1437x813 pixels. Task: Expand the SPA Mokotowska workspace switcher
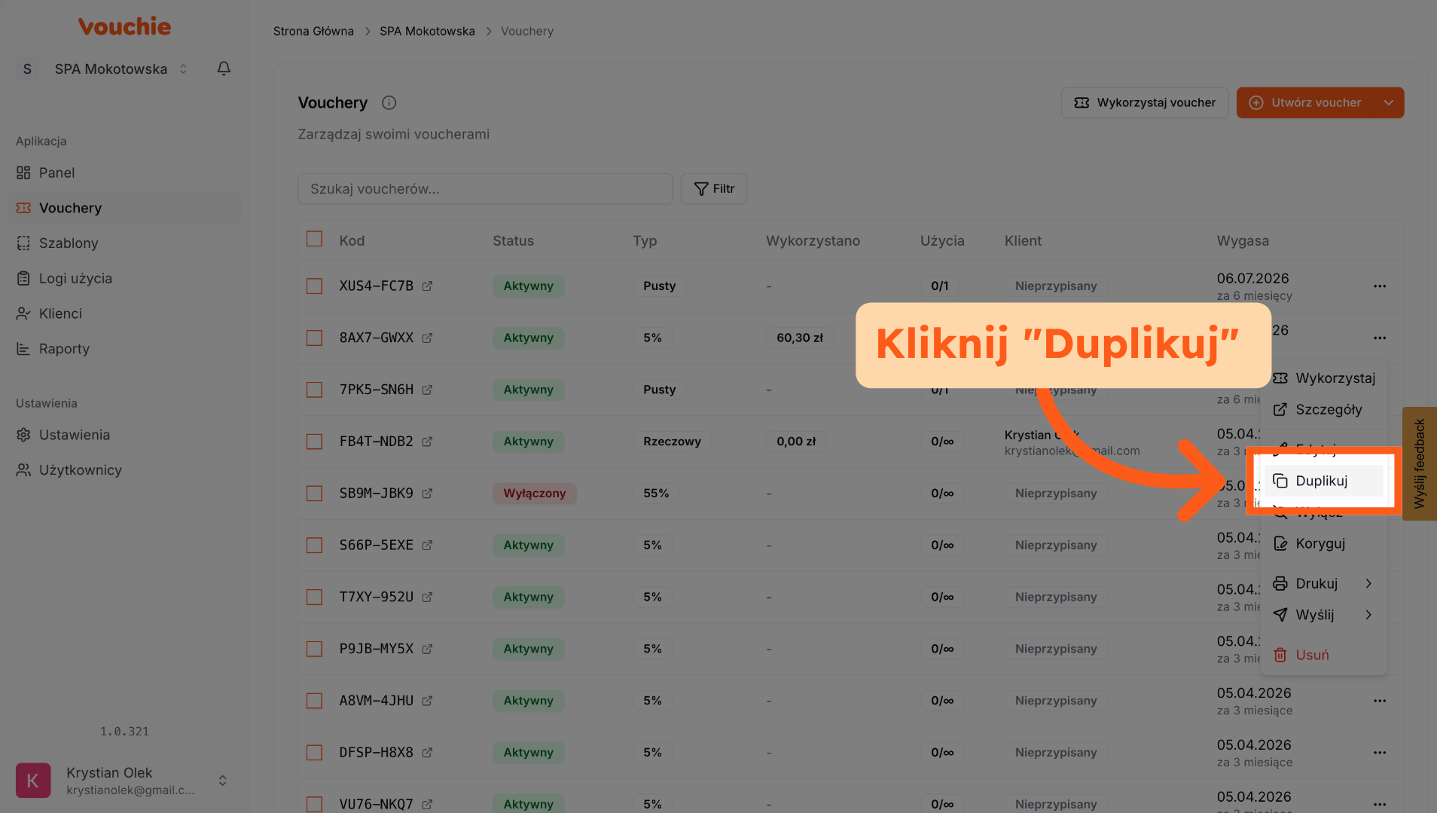pos(183,69)
